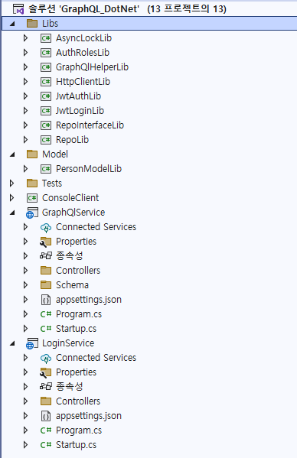
Task: Select the JwtLoginLib project label
Action: 80,111
